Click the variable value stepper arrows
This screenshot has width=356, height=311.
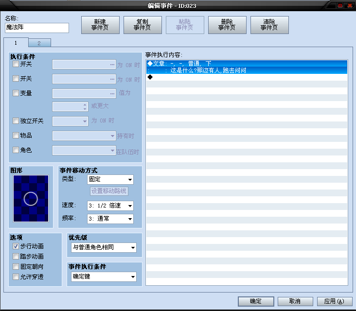coord(85,106)
